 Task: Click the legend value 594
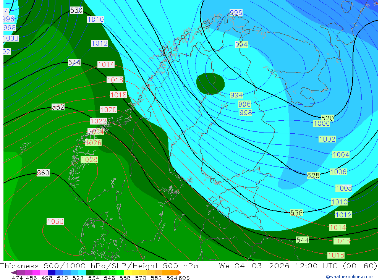[172, 278]
